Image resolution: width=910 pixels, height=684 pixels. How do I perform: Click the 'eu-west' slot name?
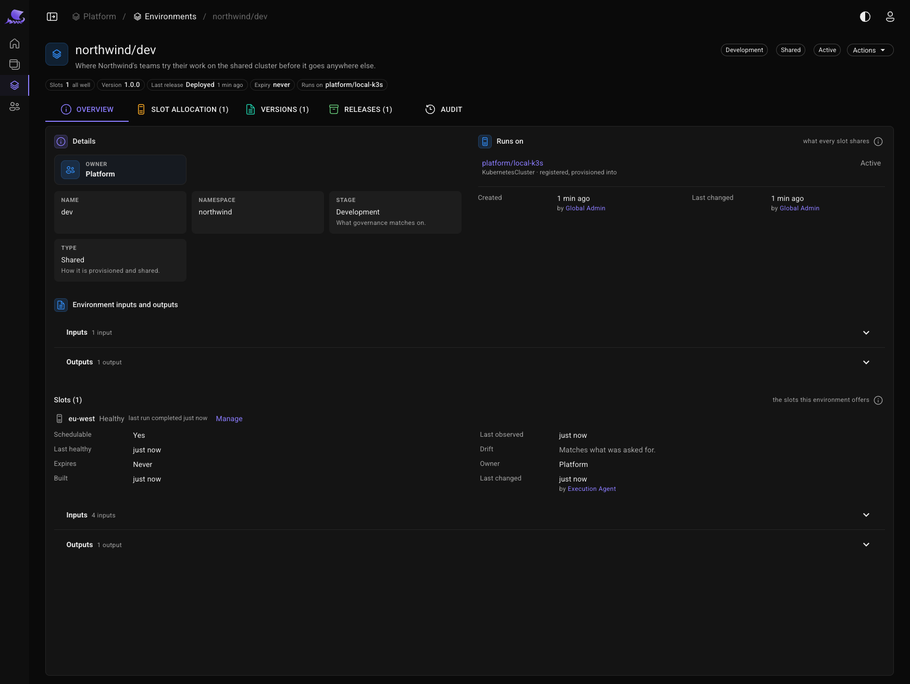coord(82,419)
